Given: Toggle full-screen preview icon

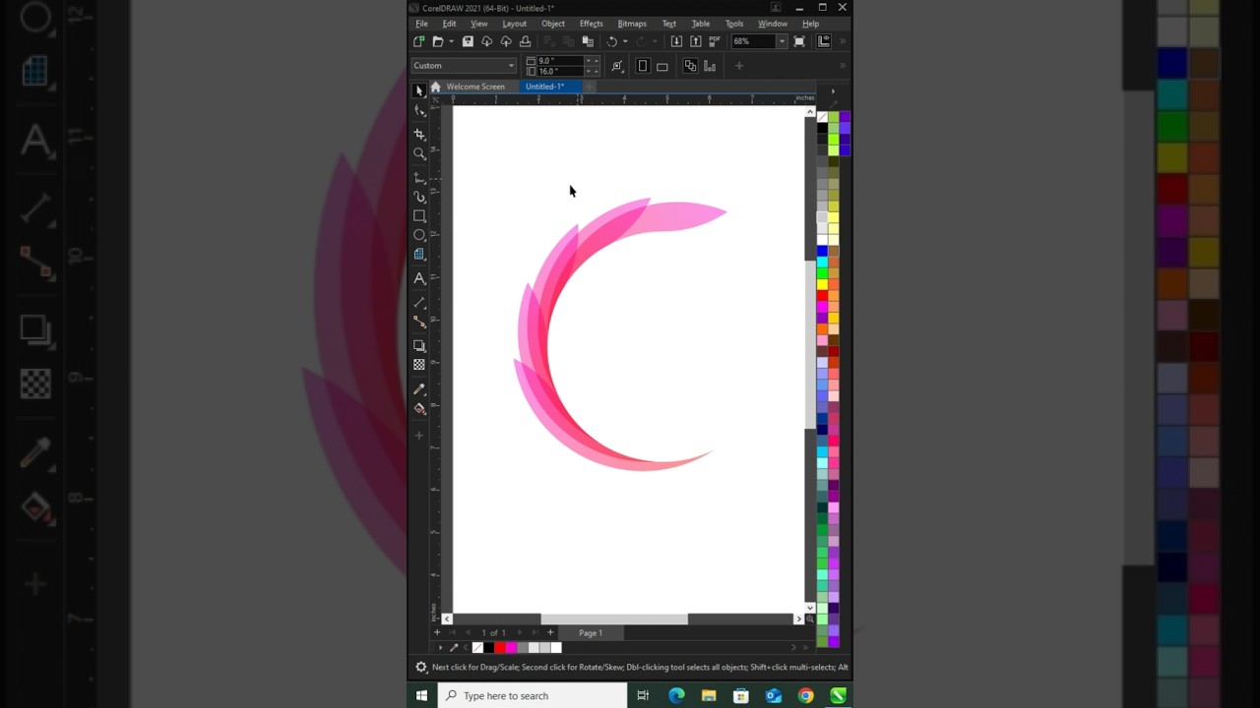Looking at the screenshot, I should point(799,41).
